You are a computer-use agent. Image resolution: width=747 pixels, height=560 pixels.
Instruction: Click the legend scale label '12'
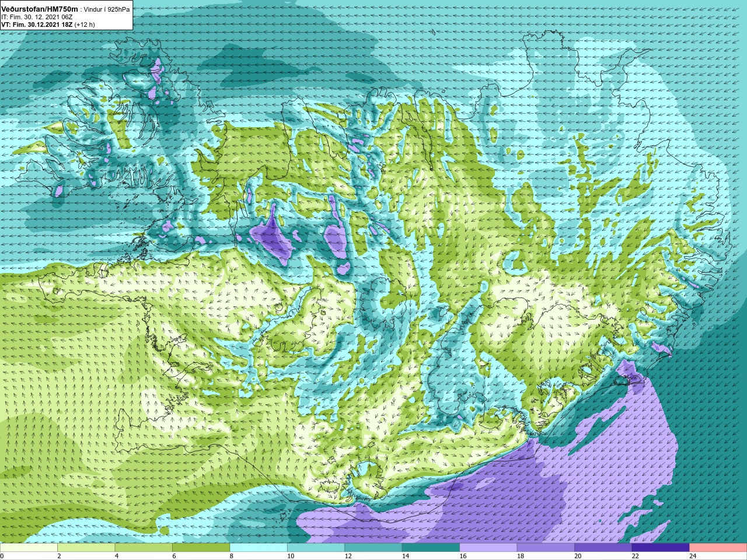coord(348,556)
